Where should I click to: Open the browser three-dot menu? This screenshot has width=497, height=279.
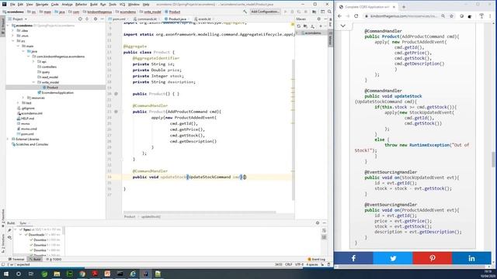tap(490, 16)
